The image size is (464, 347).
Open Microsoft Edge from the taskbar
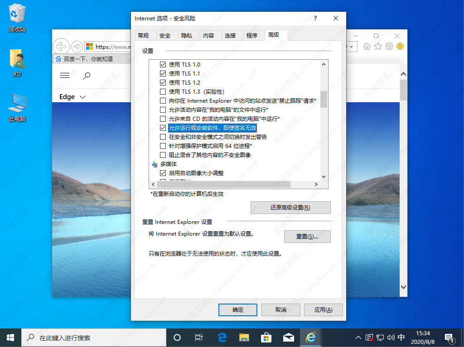pos(222,337)
